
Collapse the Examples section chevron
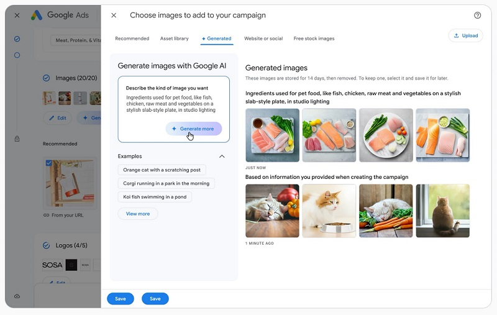(222, 157)
